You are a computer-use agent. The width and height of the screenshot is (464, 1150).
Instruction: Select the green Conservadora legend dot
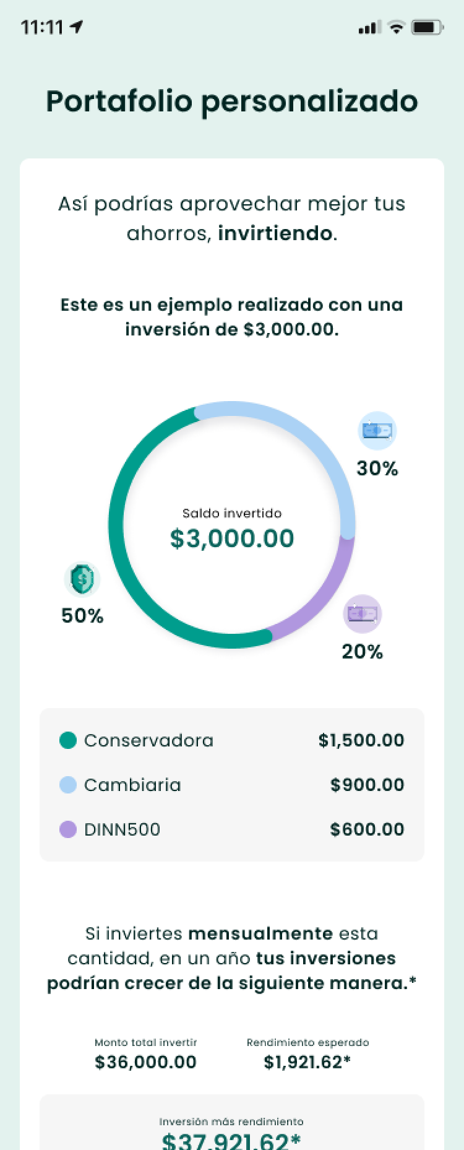[68, 740]
